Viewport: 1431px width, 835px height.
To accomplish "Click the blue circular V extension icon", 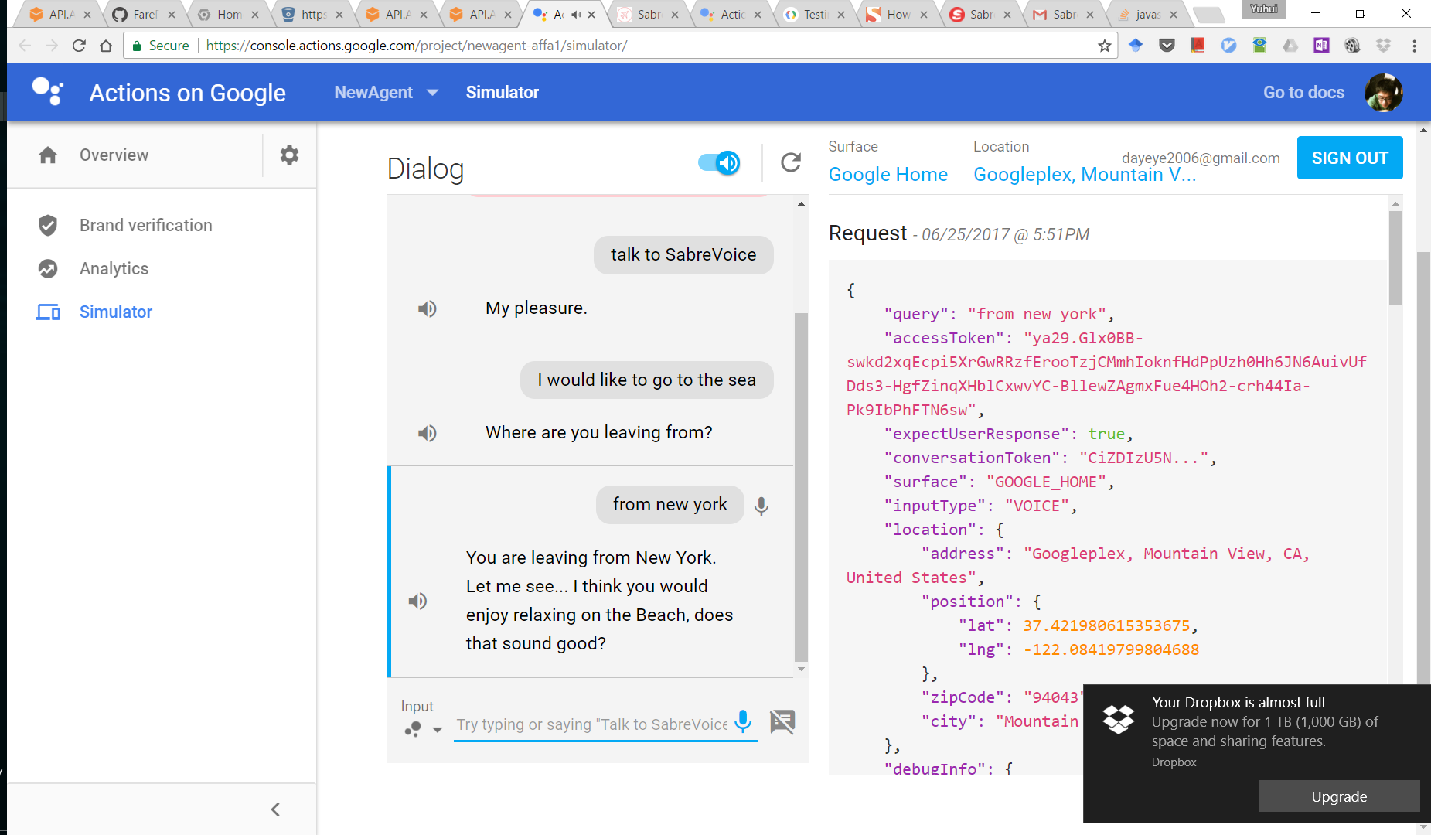I will point(1228,46).
